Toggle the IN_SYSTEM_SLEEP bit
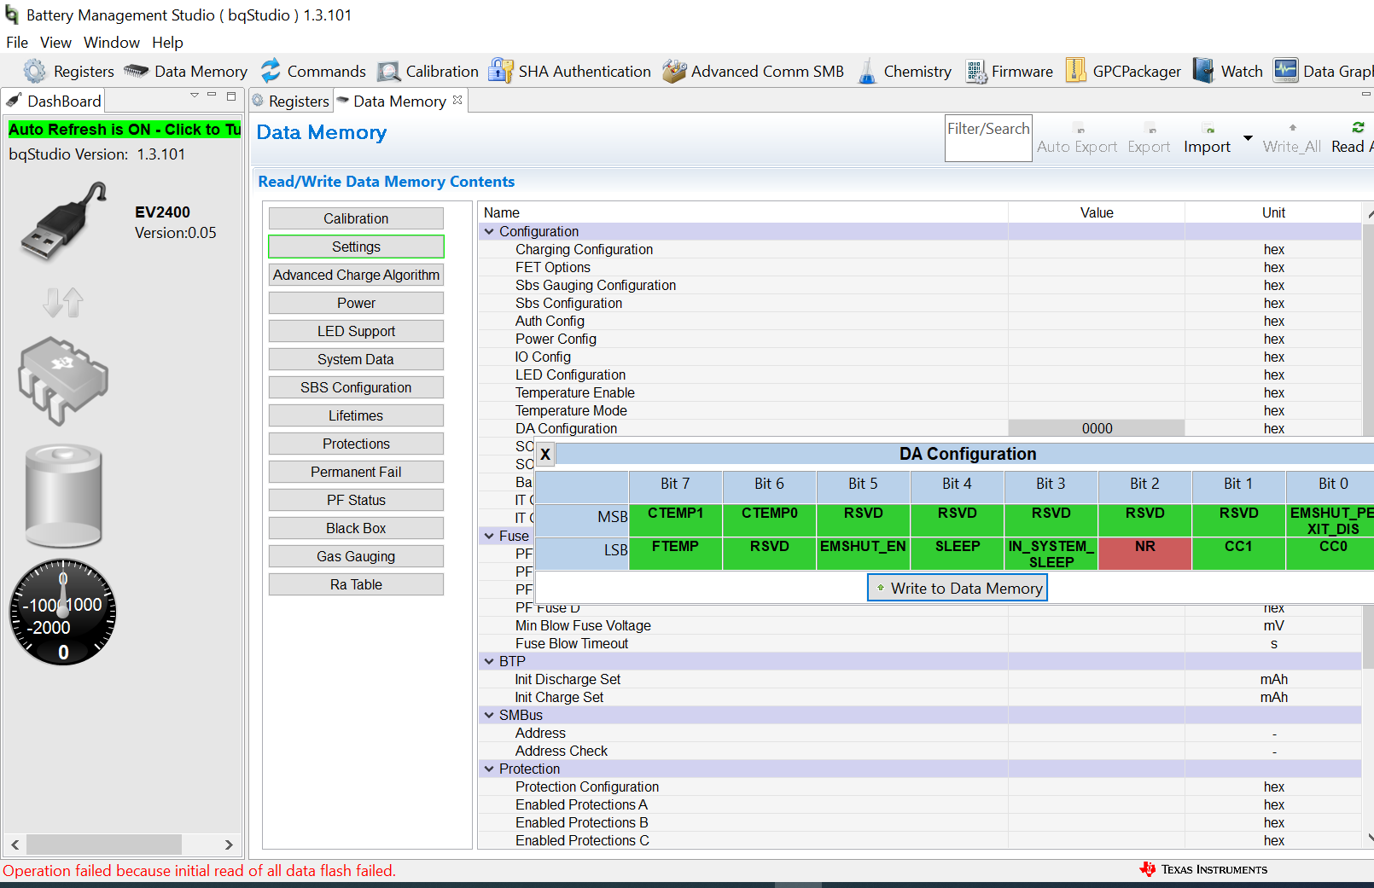Image resolution: width=1374 pixels, height=888 pixels. (1051, 554)
